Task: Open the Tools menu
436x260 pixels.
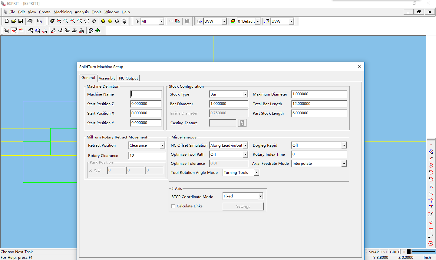Action: [x=97, y=12]
